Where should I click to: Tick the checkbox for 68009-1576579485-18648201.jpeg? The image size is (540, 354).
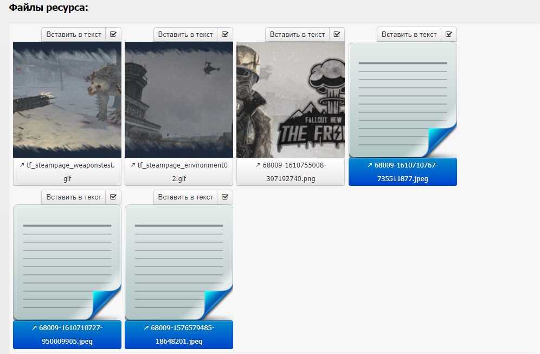pos(225,197)
